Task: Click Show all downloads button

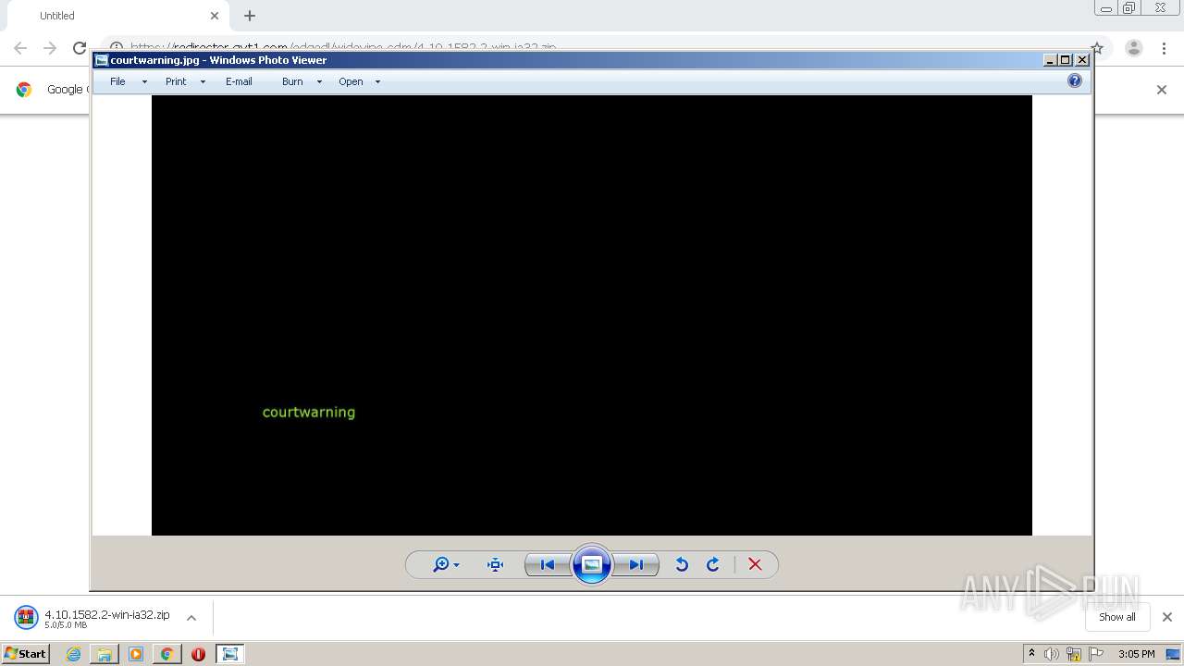Action: click(1117, 617)
